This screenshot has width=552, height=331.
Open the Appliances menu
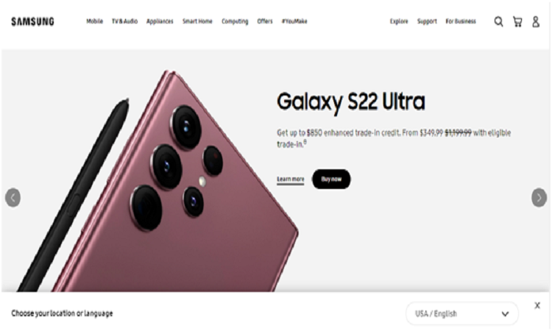coord(160,21)
